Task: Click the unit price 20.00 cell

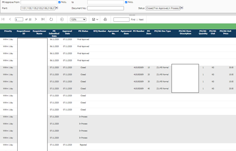Action: 231,88
